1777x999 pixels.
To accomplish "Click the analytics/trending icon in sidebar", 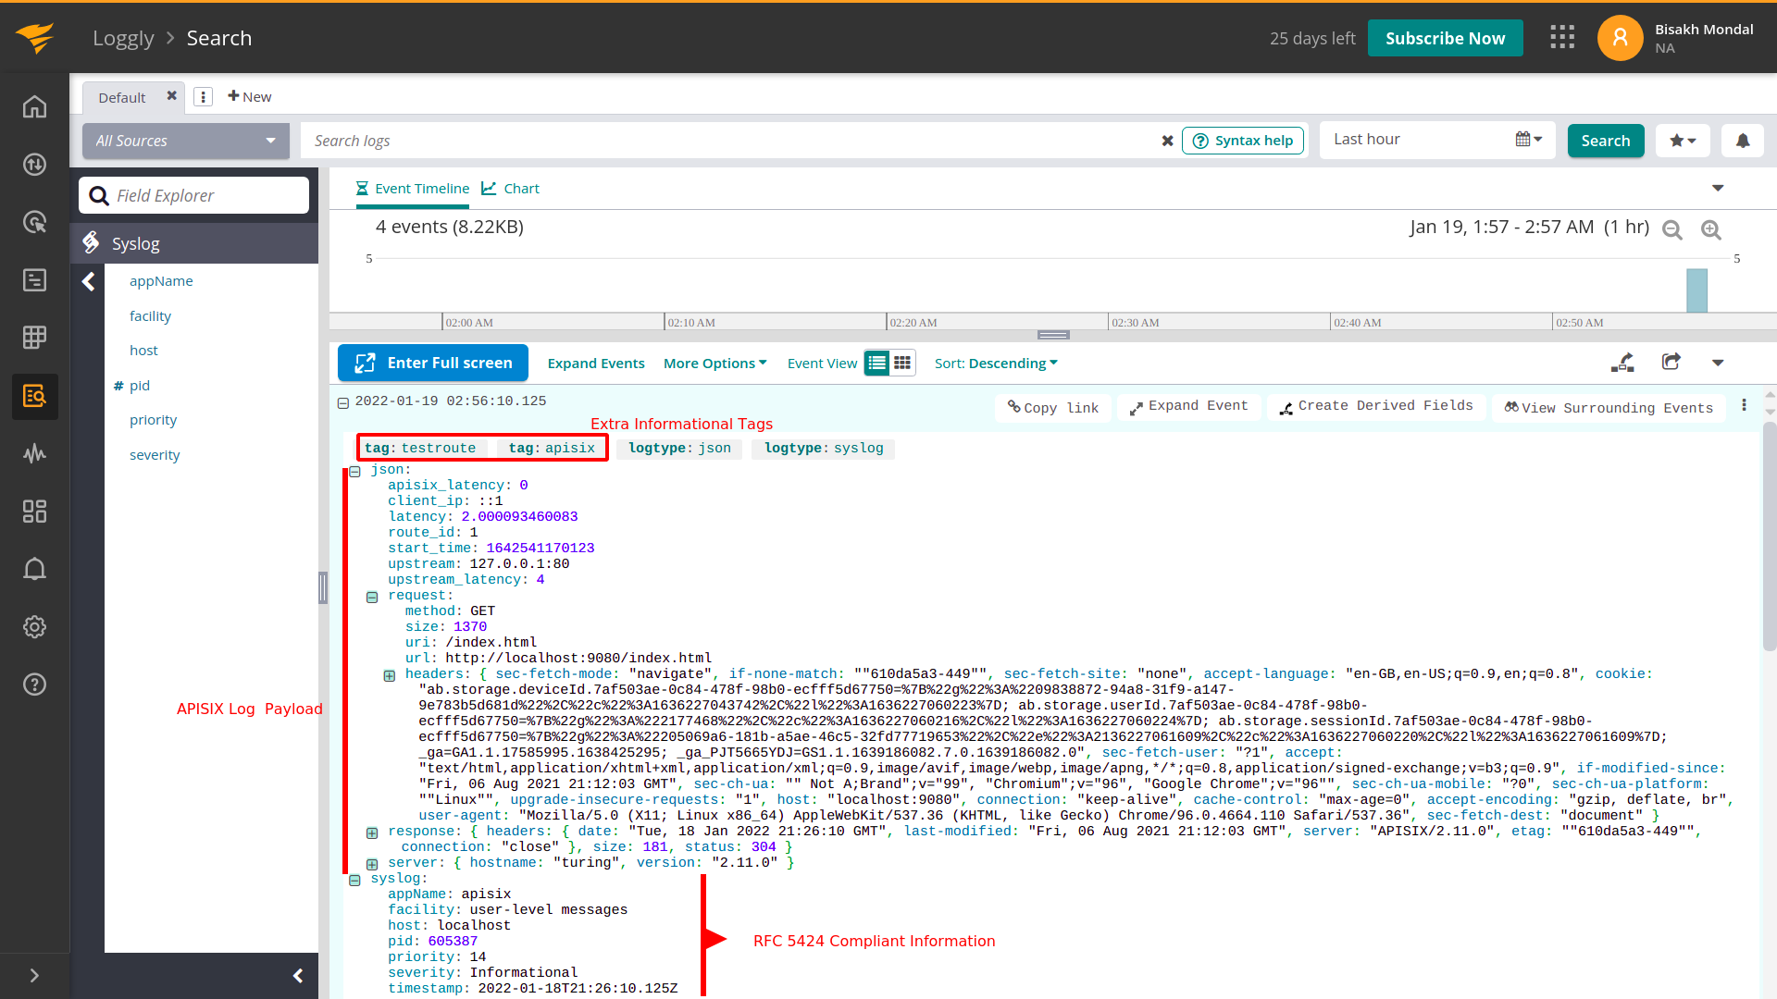I will point(35,452).
